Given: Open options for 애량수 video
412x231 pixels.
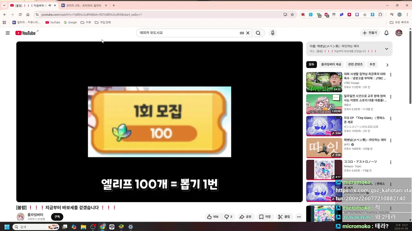Looking at the screenshot, I should click(x=391, y=97).
